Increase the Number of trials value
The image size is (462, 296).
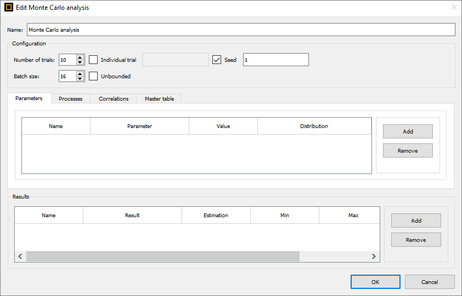point(80,57)
